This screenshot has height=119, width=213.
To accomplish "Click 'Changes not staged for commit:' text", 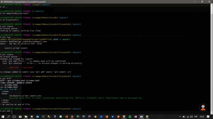I will pos(16,59).
